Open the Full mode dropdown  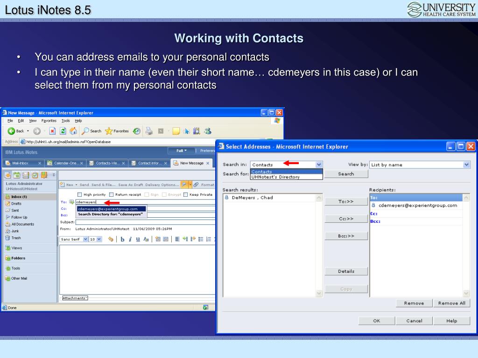coord(182,151)
